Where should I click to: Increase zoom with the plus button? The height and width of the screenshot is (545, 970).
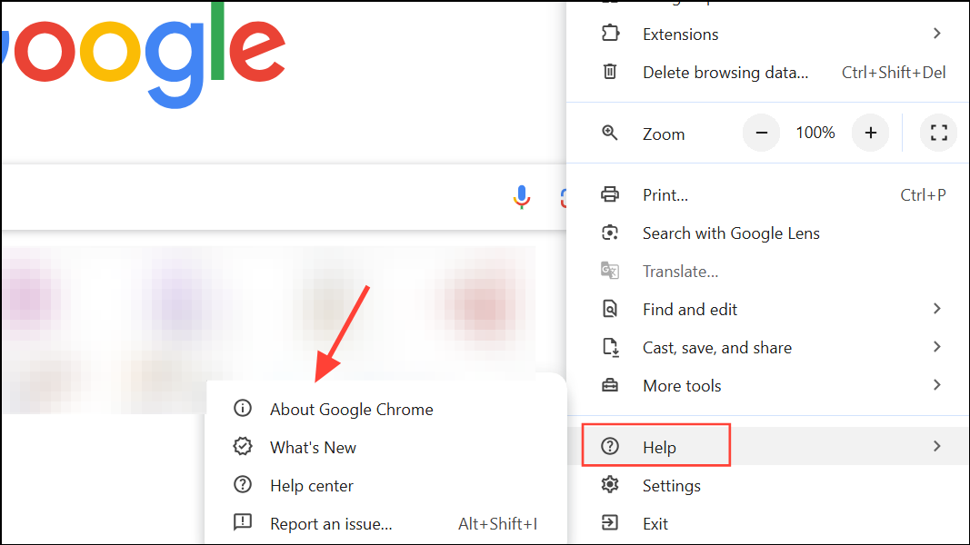pos(870,133)
